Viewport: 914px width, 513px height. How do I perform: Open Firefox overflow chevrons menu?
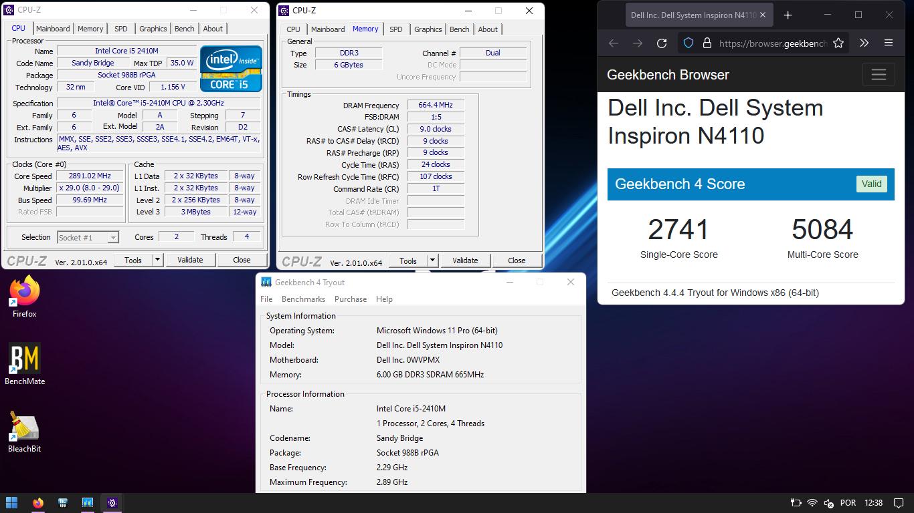pos(864,43)
